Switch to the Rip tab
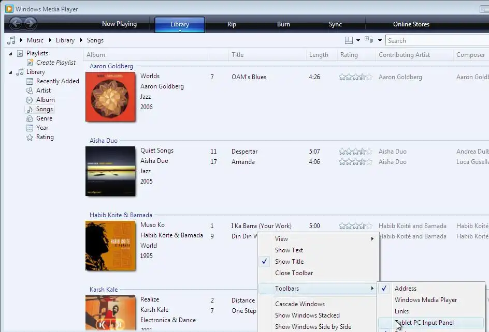The width and height of the screenshot is (489, 332). click(232, 24)
